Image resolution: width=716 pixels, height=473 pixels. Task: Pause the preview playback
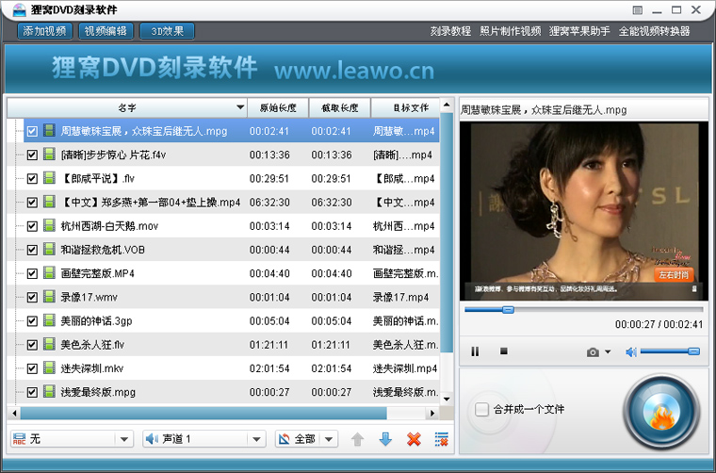point(475,351)
